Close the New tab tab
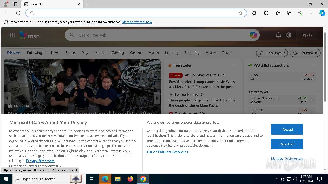 click(x=79, y=4)
